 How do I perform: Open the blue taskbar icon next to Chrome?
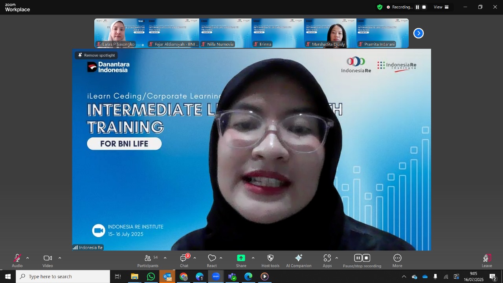pyautogui.click(x=200, y=277)
